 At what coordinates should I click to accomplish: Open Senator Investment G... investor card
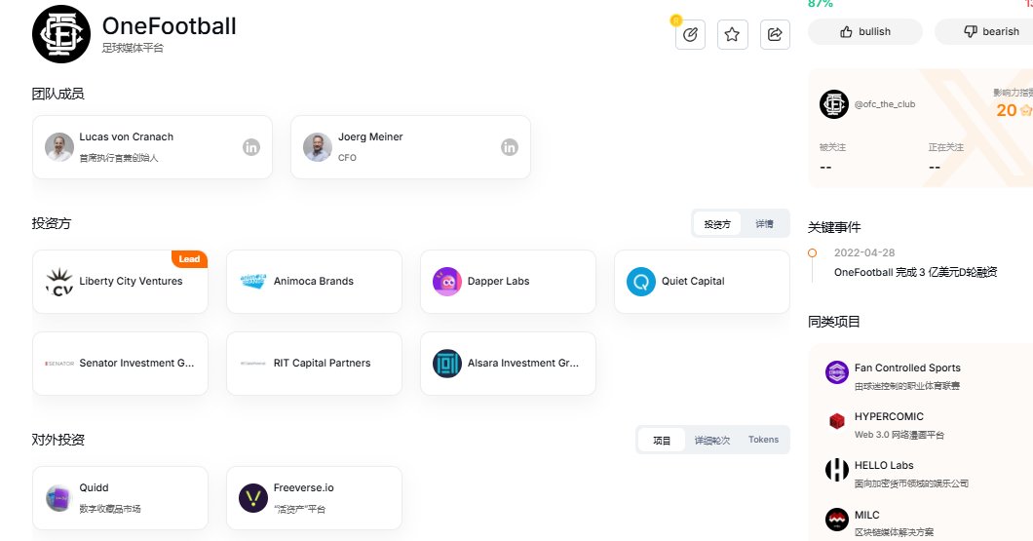120,363
